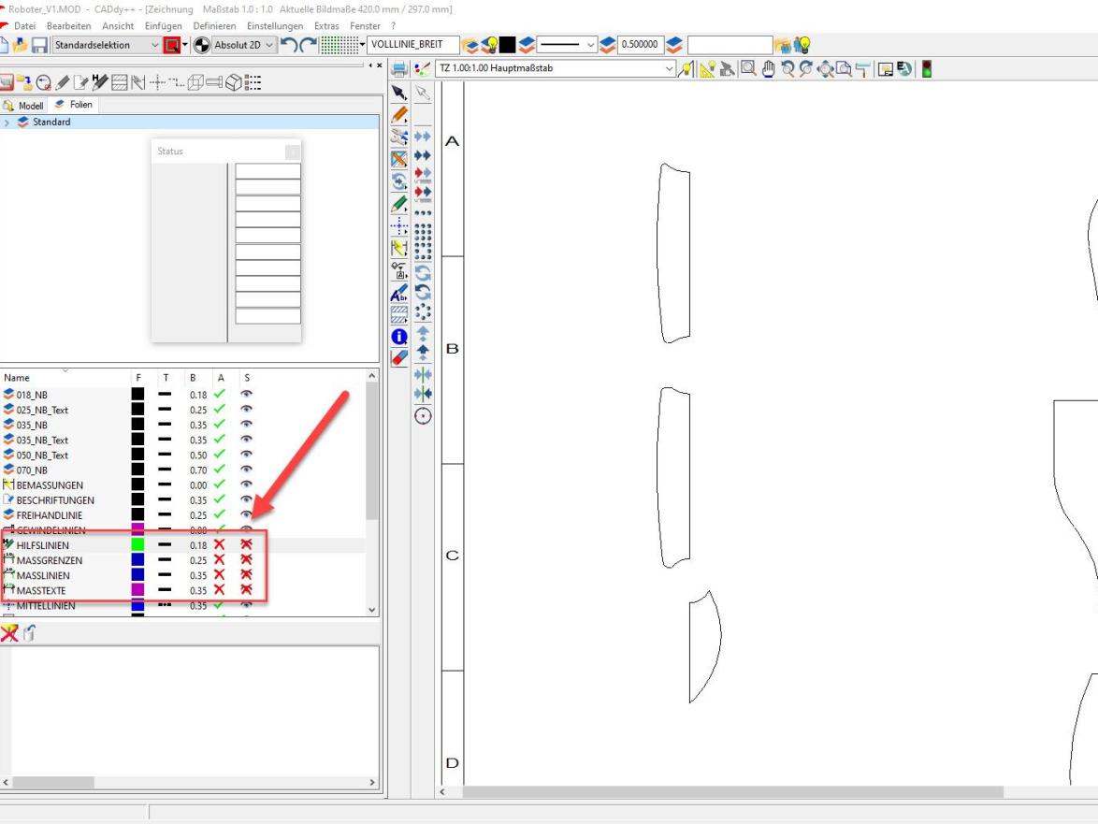Click the line width field showing 0.500000
The image size is (1098, 824).
point(640,45)
